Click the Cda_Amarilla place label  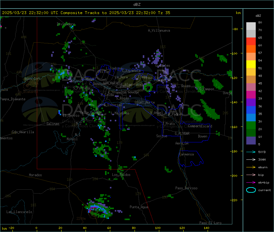(x=23, y=132)
